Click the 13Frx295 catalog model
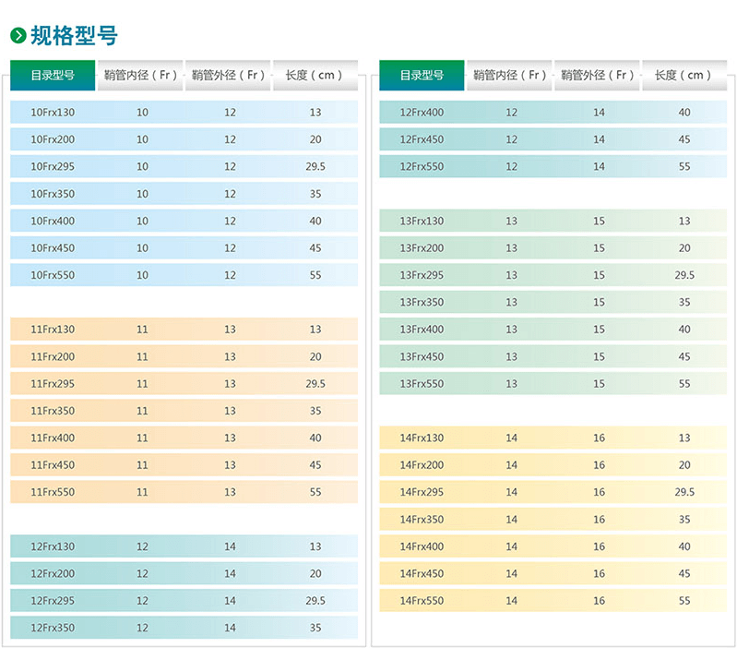Image resolution: width=737 pixels, height=648 pixels. pyautogui.click(x=422, y=275)
